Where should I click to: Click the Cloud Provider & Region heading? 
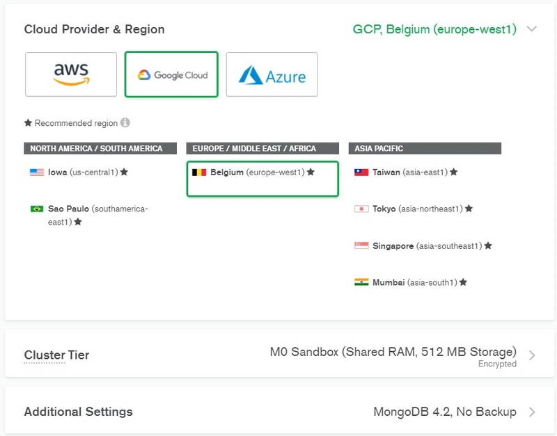click(x=94, y=29)
